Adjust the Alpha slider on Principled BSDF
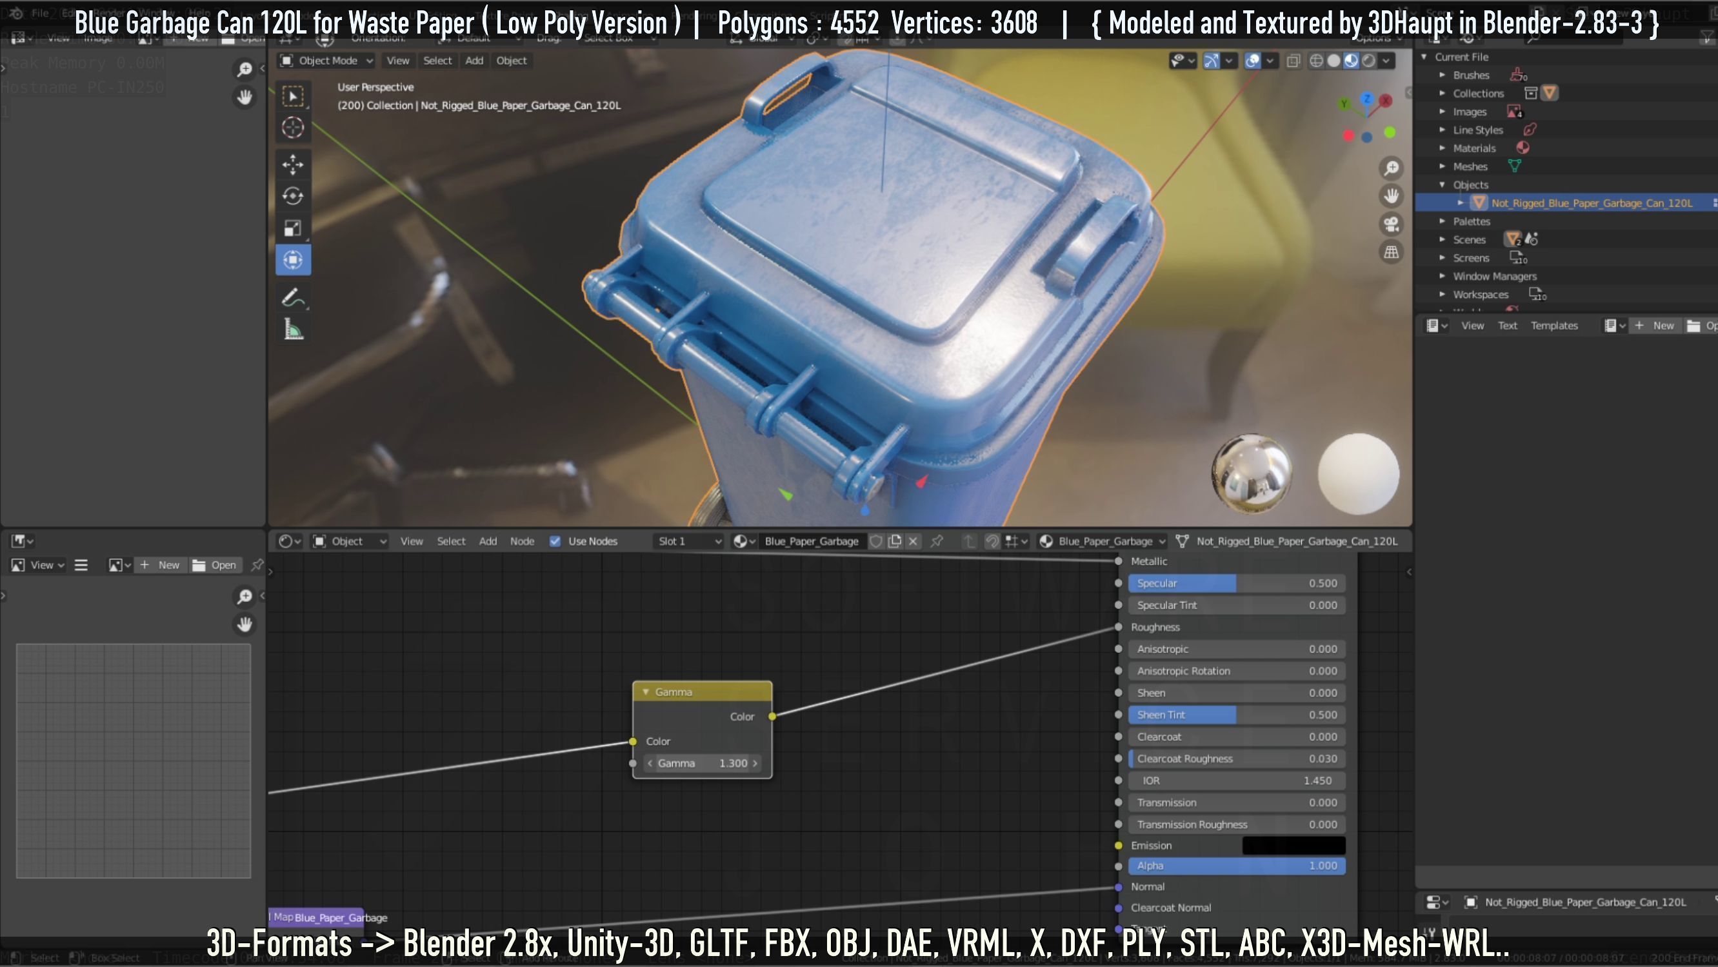The width and height of the screenshot is (1718, 967). (1237, 866)
